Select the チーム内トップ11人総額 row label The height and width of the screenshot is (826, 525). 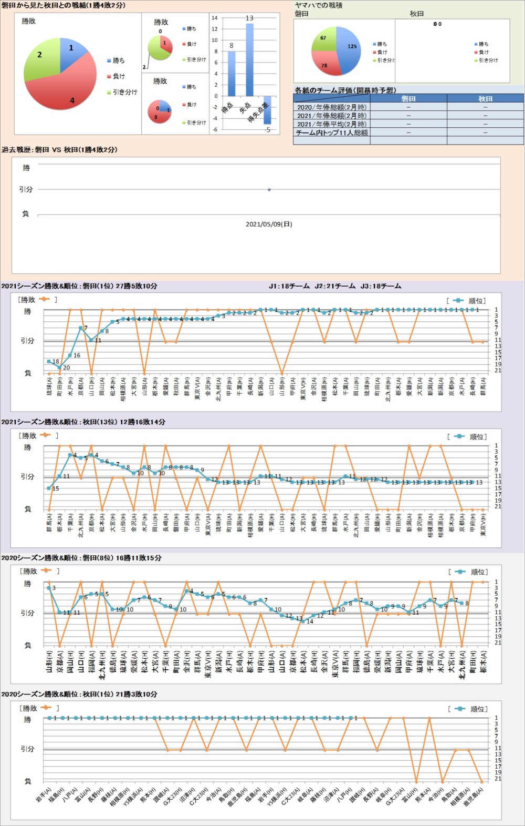point(331,133)
